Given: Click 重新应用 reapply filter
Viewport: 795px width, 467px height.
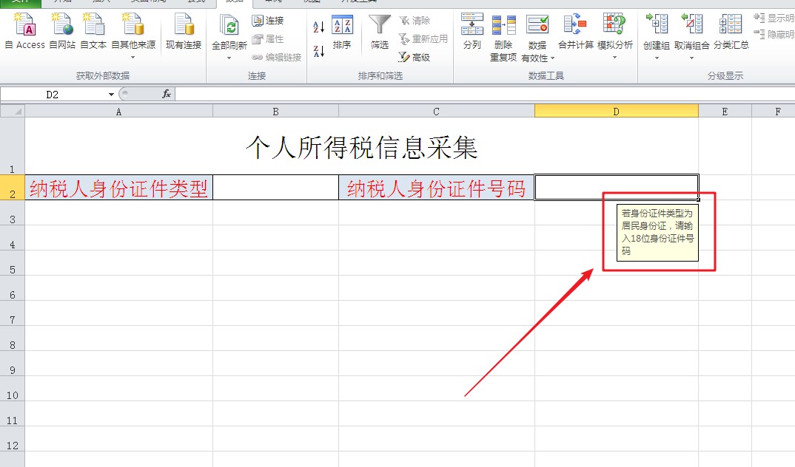Looking at the screenshot, I should 423,39.
